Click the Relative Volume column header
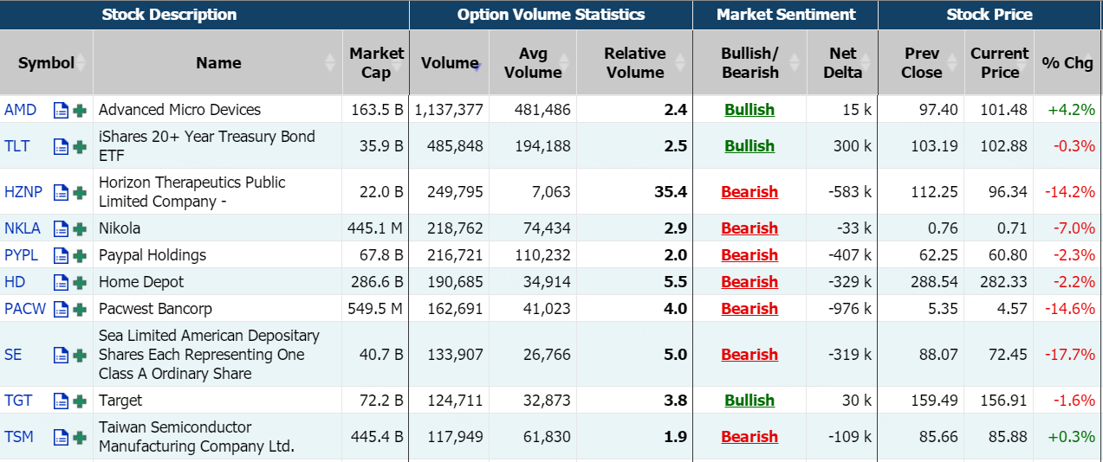 pyautogui.click(x=634, y=63)
